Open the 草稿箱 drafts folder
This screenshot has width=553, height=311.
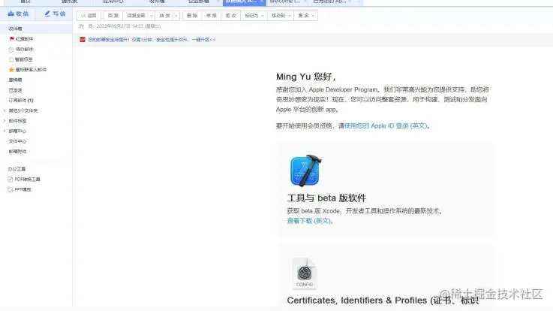[x=15, y=80]
